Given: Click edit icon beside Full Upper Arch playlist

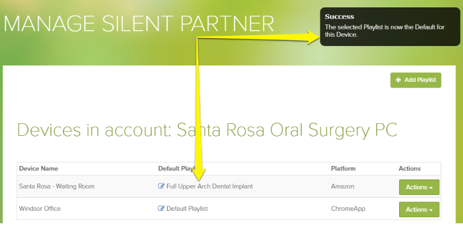Looking at the screenshot, I should tap(161, 186).
